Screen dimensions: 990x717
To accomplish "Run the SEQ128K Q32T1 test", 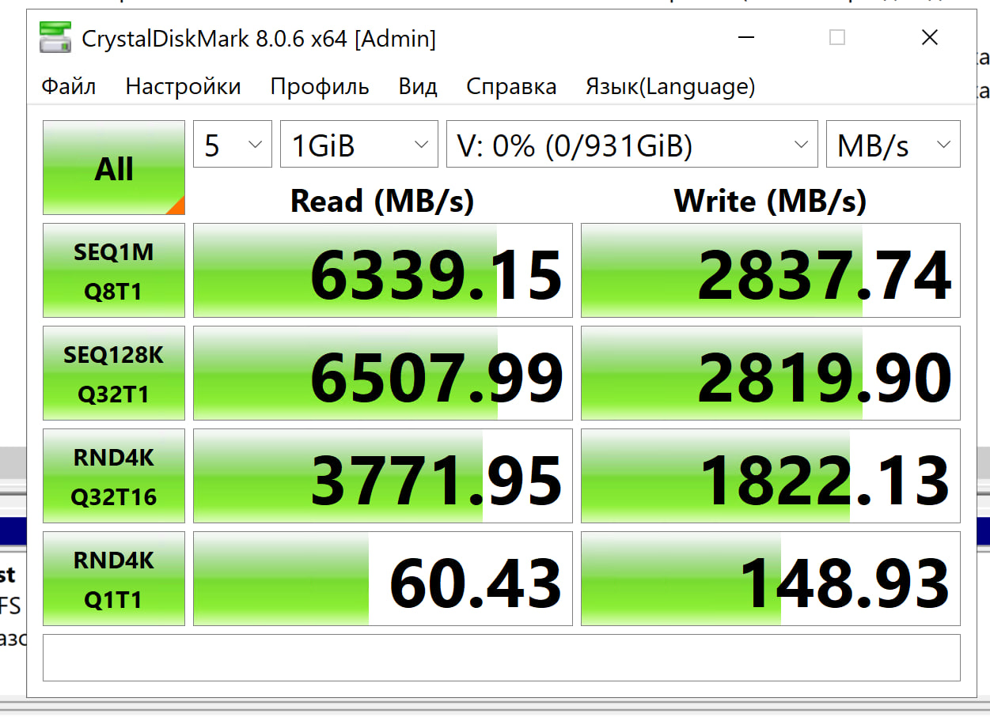I will 114,373.
